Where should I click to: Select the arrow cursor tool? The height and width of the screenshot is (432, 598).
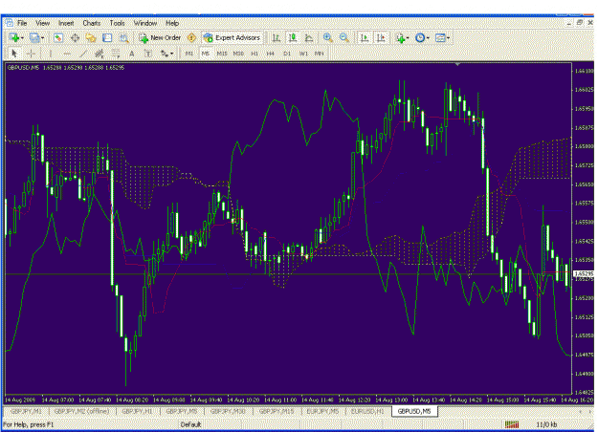tap(15, 54)
